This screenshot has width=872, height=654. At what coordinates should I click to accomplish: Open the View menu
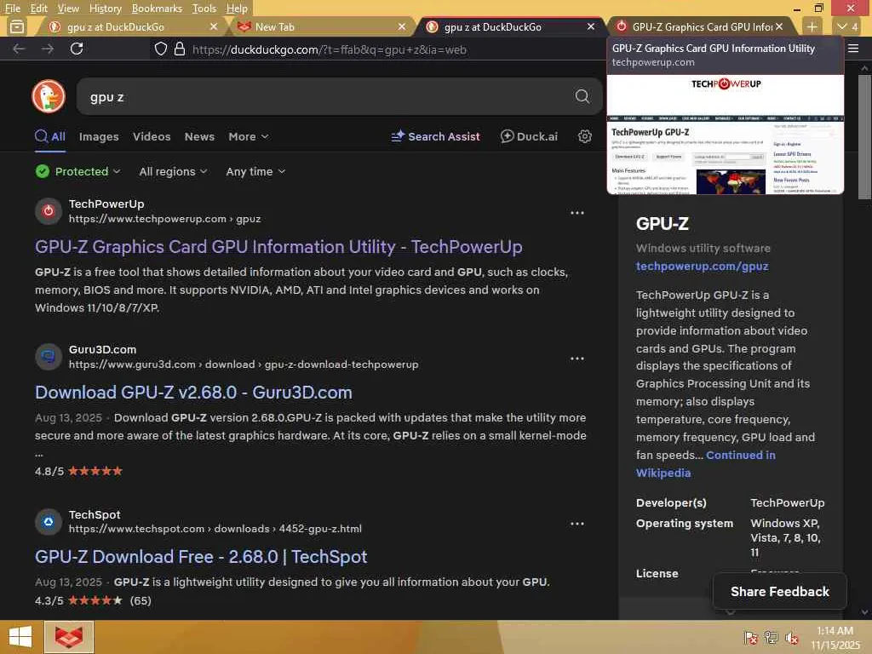[68, 9]
